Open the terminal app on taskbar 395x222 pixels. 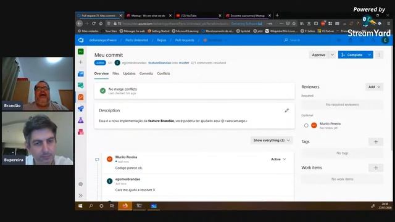[139, 206]
